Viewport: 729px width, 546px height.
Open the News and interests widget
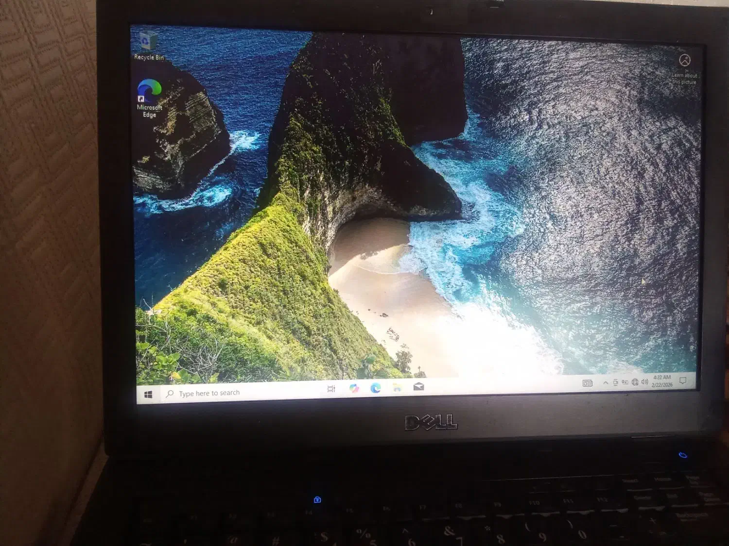click(587, 383)
